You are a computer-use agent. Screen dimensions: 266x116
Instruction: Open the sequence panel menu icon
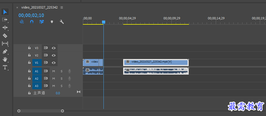click(x=62, y=7)
